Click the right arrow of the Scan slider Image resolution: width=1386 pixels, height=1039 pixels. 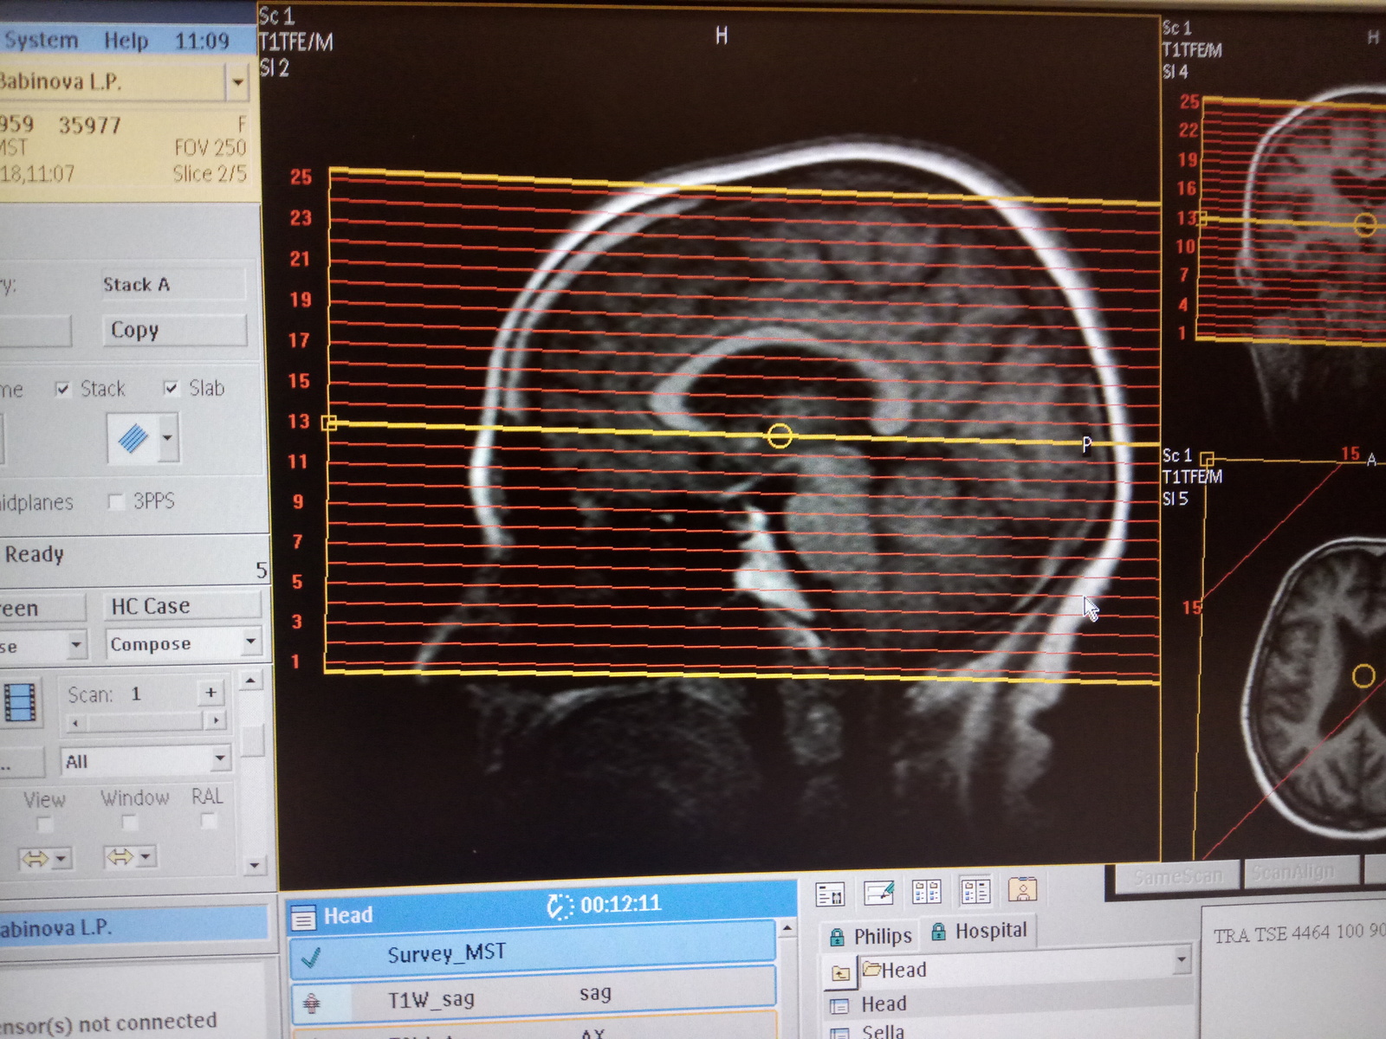[x=215, y=720]
